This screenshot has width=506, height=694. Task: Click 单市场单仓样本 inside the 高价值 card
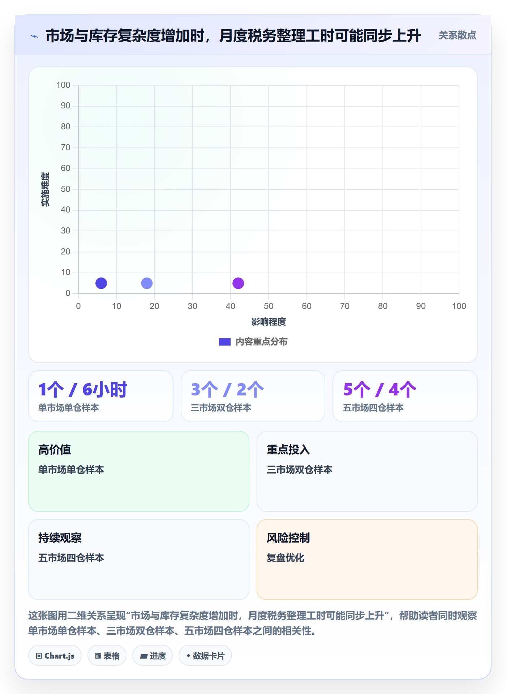click(x=71, y=470)
